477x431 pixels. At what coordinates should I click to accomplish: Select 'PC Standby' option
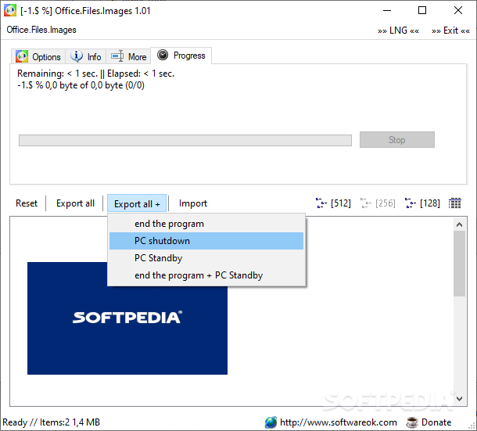206,258
